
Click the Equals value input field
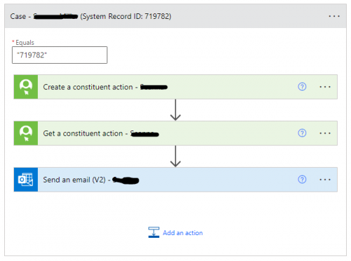tap(60, 55)
